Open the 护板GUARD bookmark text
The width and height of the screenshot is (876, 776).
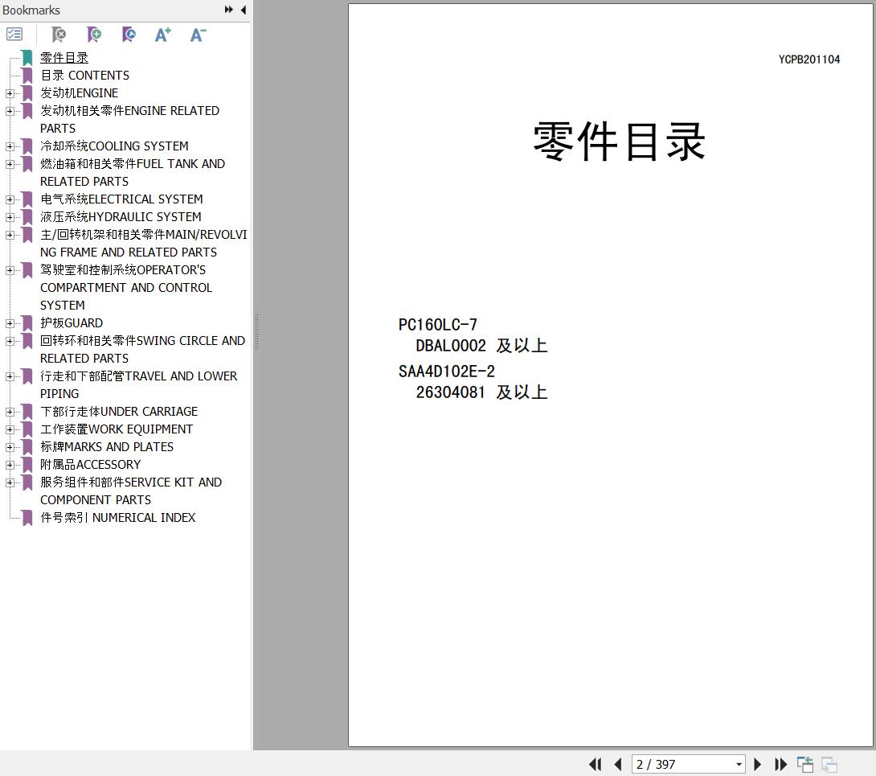72,323
